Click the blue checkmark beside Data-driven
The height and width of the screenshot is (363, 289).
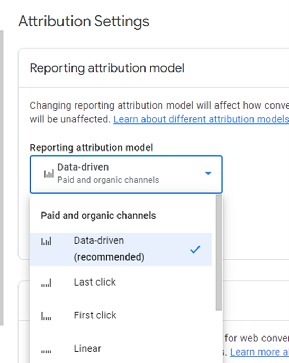195,250
